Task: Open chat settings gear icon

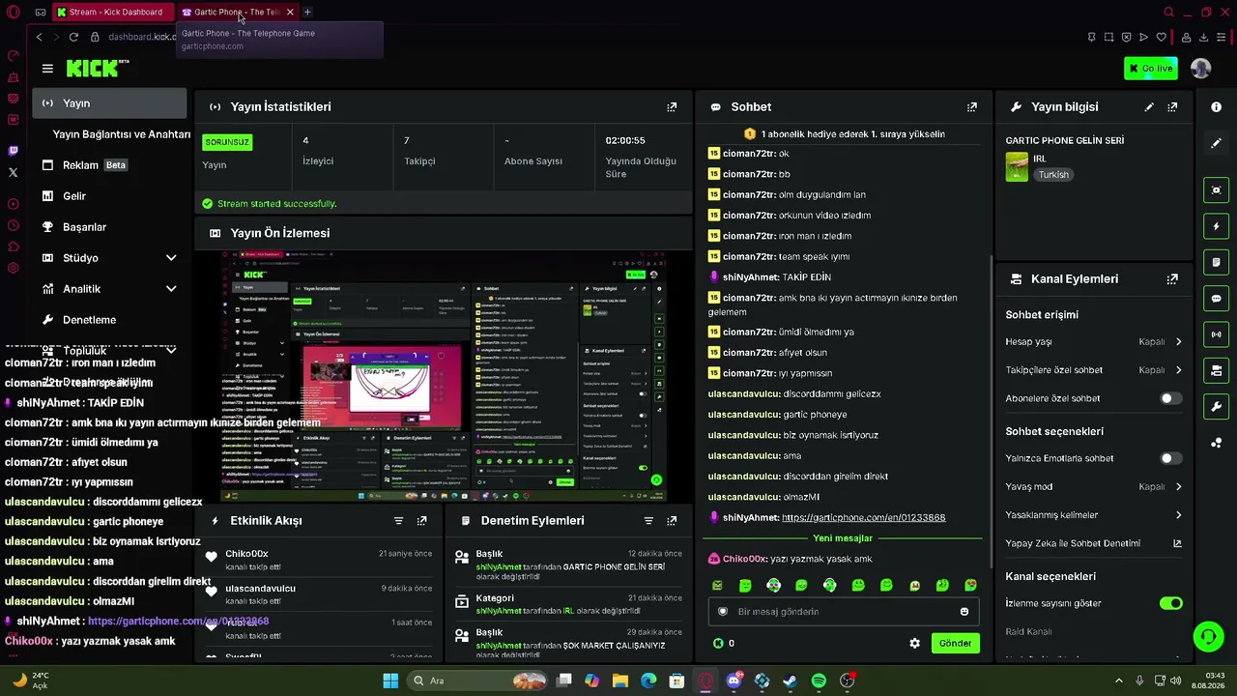Action: [914, 643]
